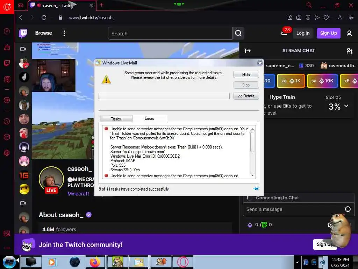Open yellow smiley channel avatar in sidebar

[24, 189]
